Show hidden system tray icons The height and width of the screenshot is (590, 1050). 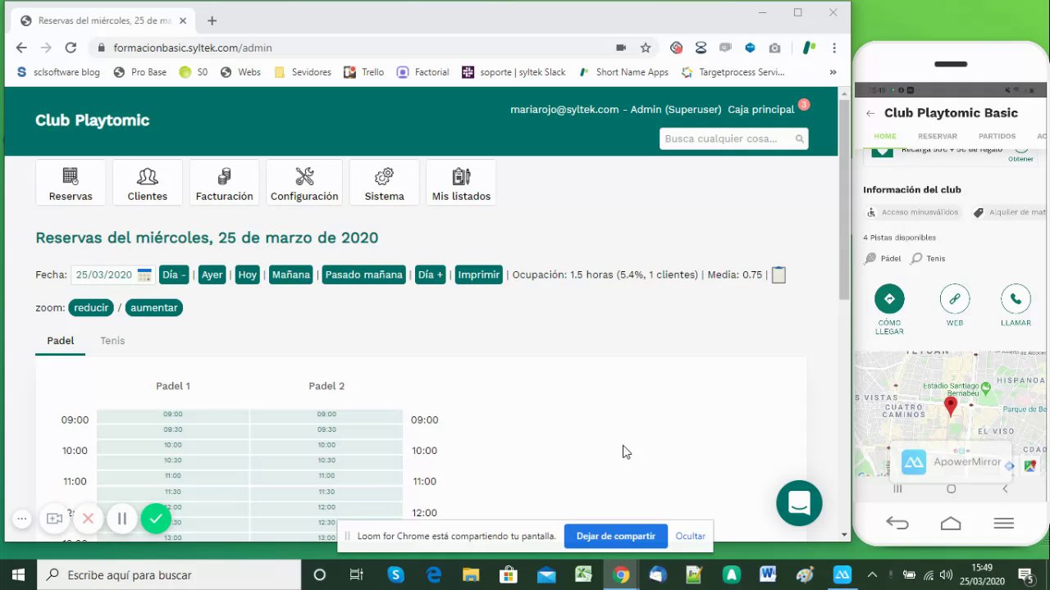pos(872,575)
